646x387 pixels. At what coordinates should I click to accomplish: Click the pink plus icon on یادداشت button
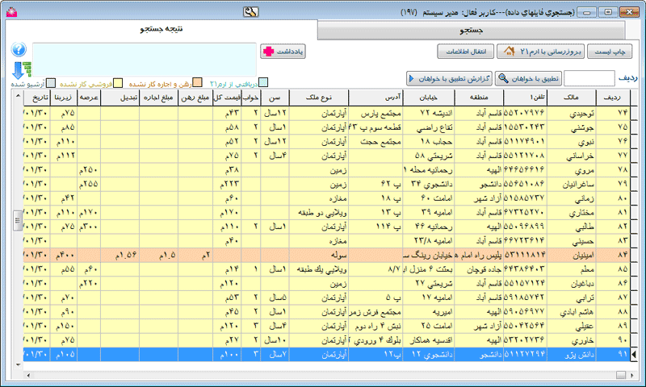pos(269,52)
